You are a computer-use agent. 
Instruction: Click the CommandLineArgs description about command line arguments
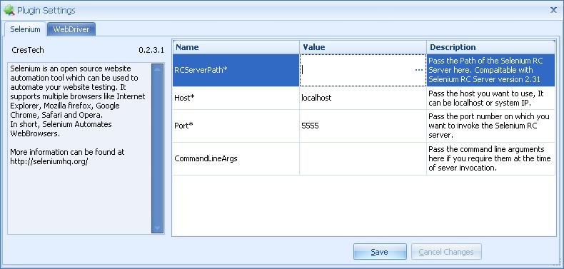tap(490, 158)
